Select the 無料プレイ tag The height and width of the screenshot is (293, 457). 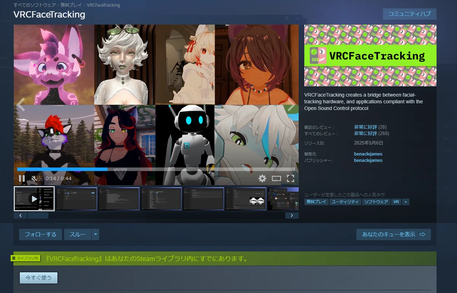pyautogui.click(x=316, y=202)
